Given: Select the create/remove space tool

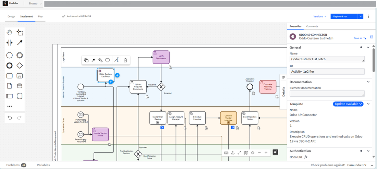Looking at the screenshot, I should (x=9, y=43).
